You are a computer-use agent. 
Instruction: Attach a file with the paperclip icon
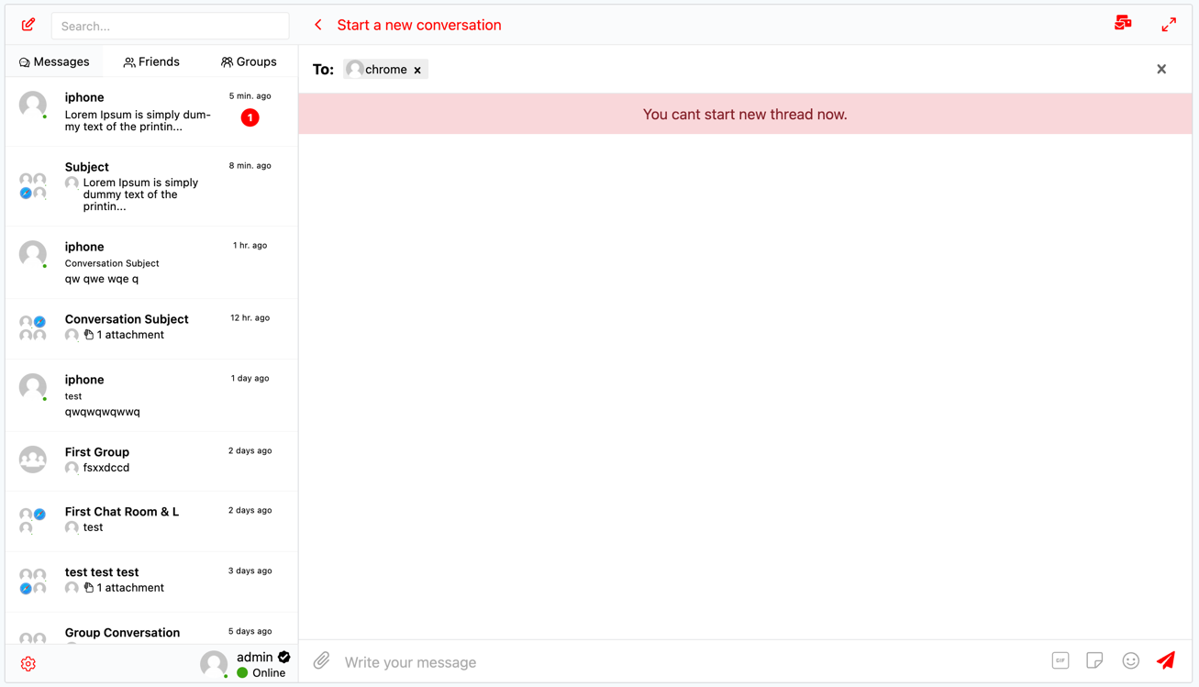coord(321,660)
